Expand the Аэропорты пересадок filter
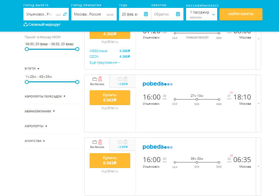 click(45, 97)
